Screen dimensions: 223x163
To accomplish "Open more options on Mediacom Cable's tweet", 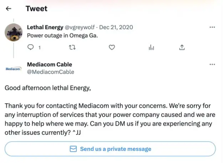I will 212,65.
